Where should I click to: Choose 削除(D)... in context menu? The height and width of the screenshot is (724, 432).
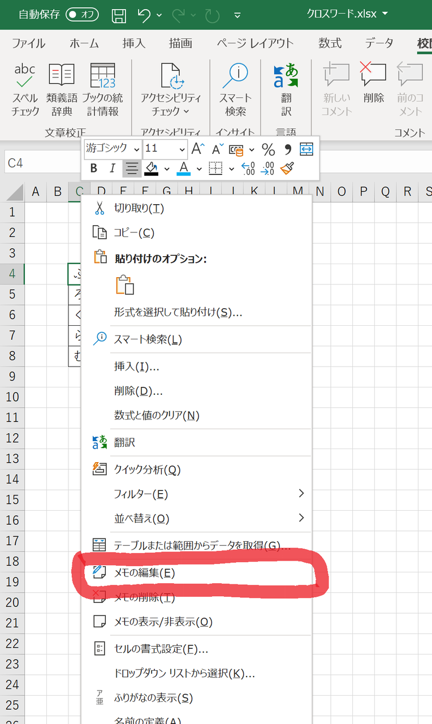click(x=197, y=391)
